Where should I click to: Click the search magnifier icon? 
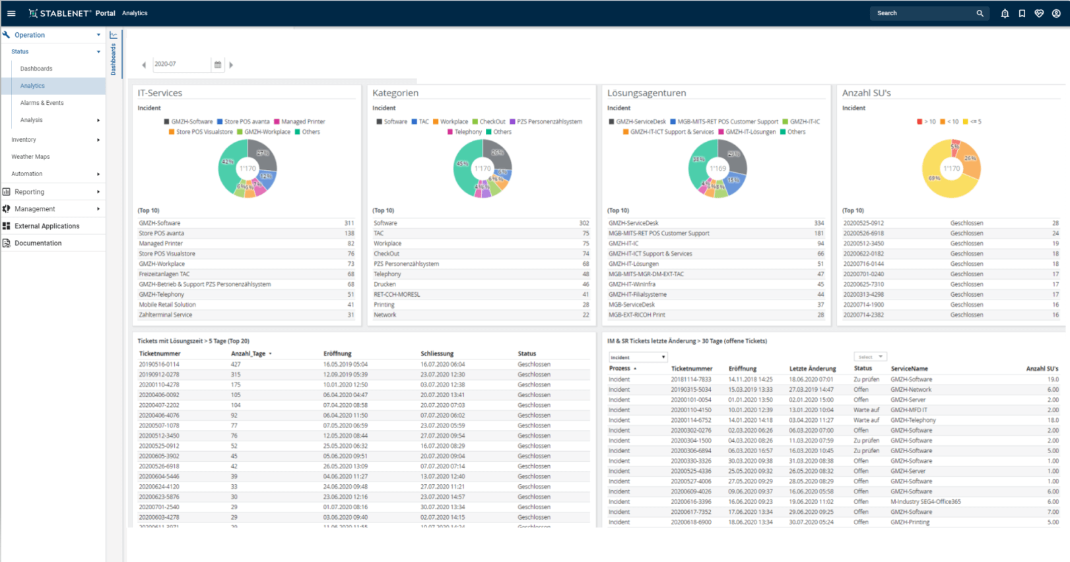(x=980, y=13)
